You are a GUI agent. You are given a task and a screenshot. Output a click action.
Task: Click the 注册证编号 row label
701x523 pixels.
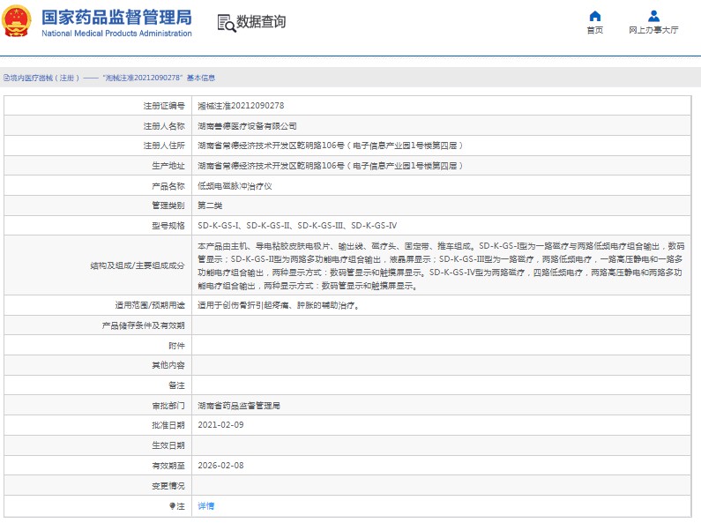tap(164, 106)
